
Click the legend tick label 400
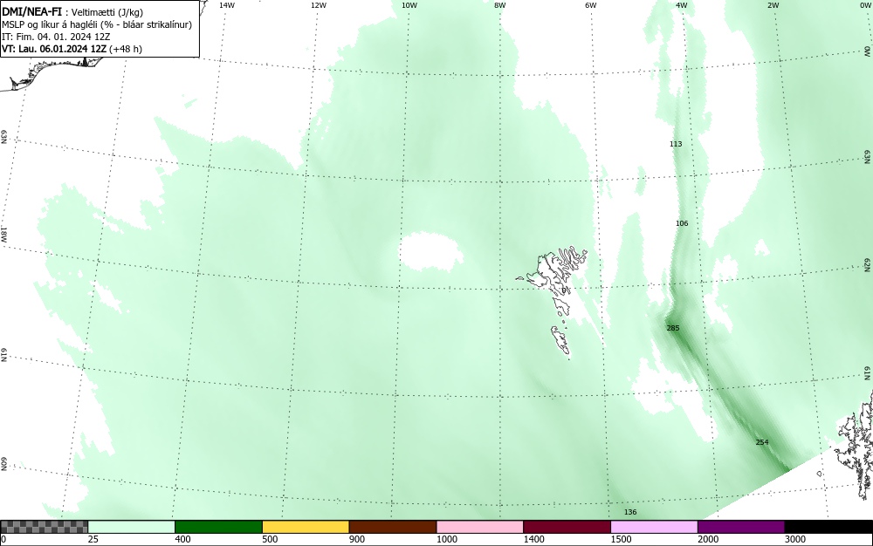182,539
